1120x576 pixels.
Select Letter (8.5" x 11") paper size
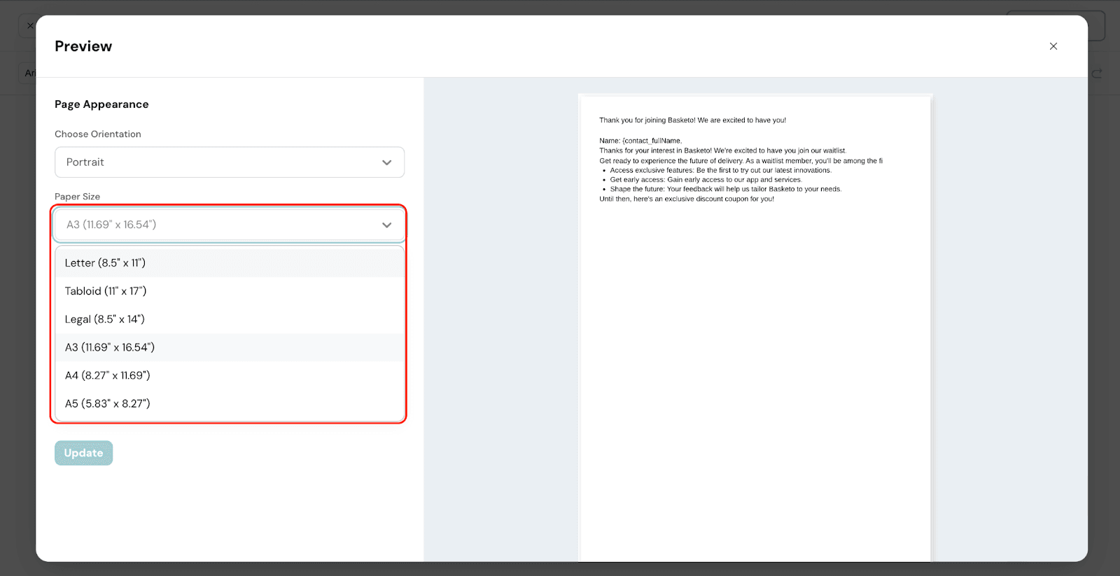tap(105, 263)
